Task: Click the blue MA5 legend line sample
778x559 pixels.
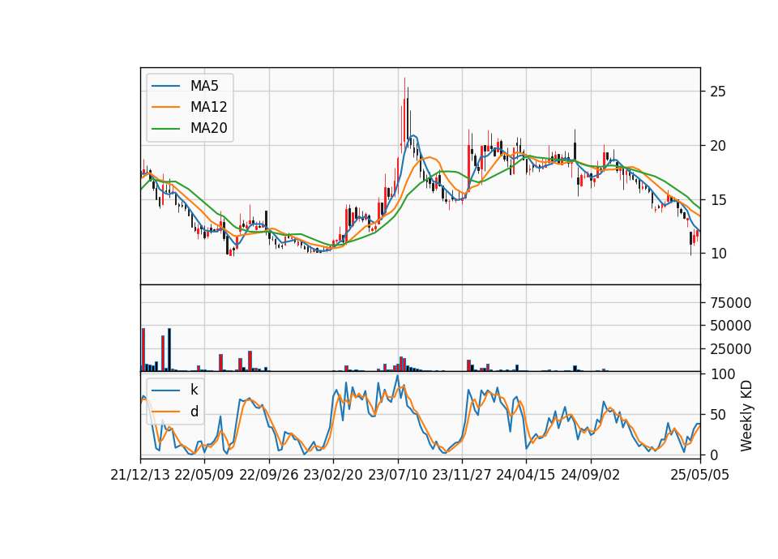Action: click(x=165, y=87)
